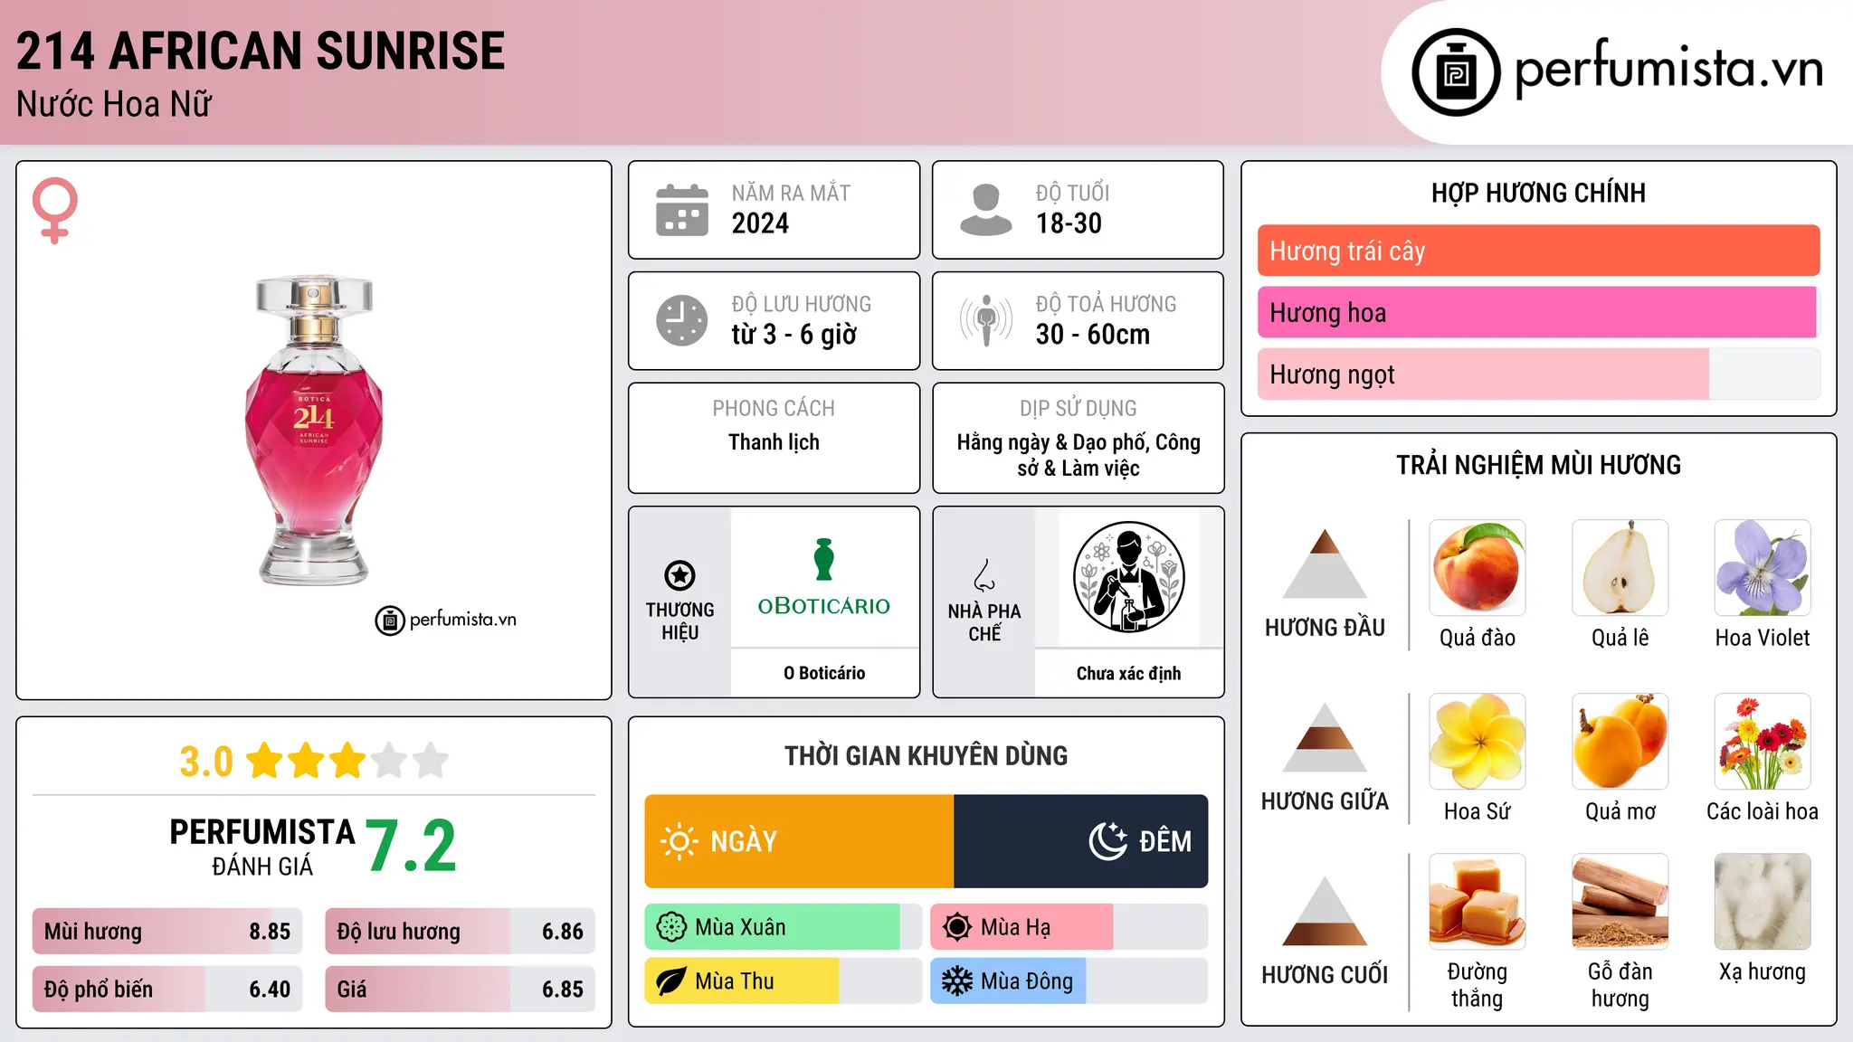The image size is (1853, 1042).
Task: Click the female gender symbol icon
Action: tap(55, 211)
